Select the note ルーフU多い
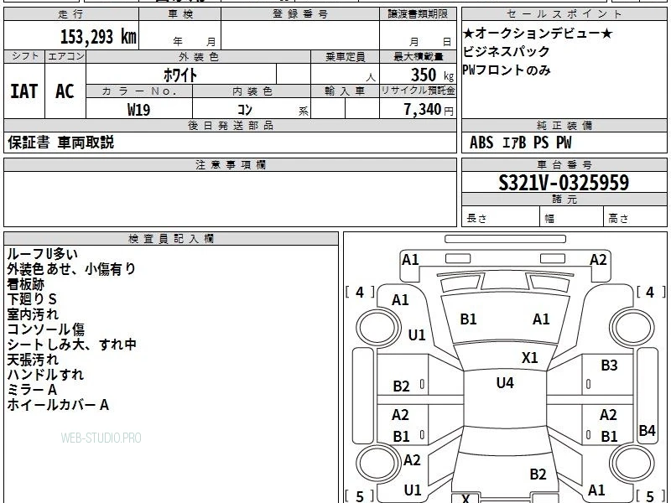Screen dimensions: 671x503 [43, 254]
